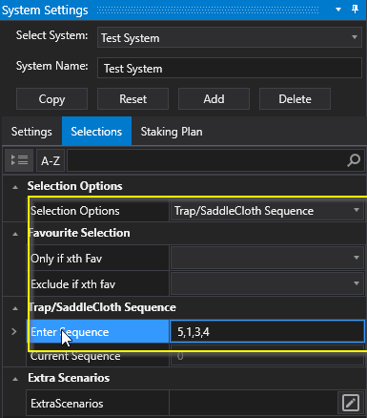Switch to the Settings tab
The image size is (367, 418).
(31, 132)
